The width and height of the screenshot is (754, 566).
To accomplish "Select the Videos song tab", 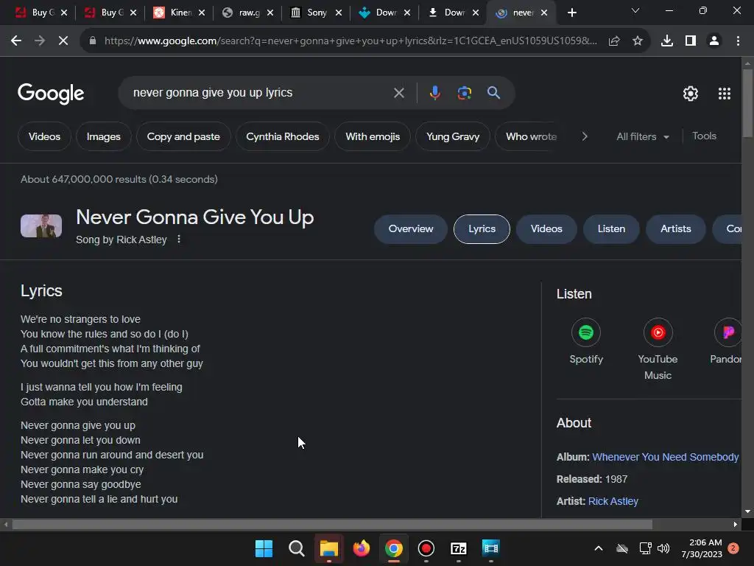I will (x=546, y=229).
